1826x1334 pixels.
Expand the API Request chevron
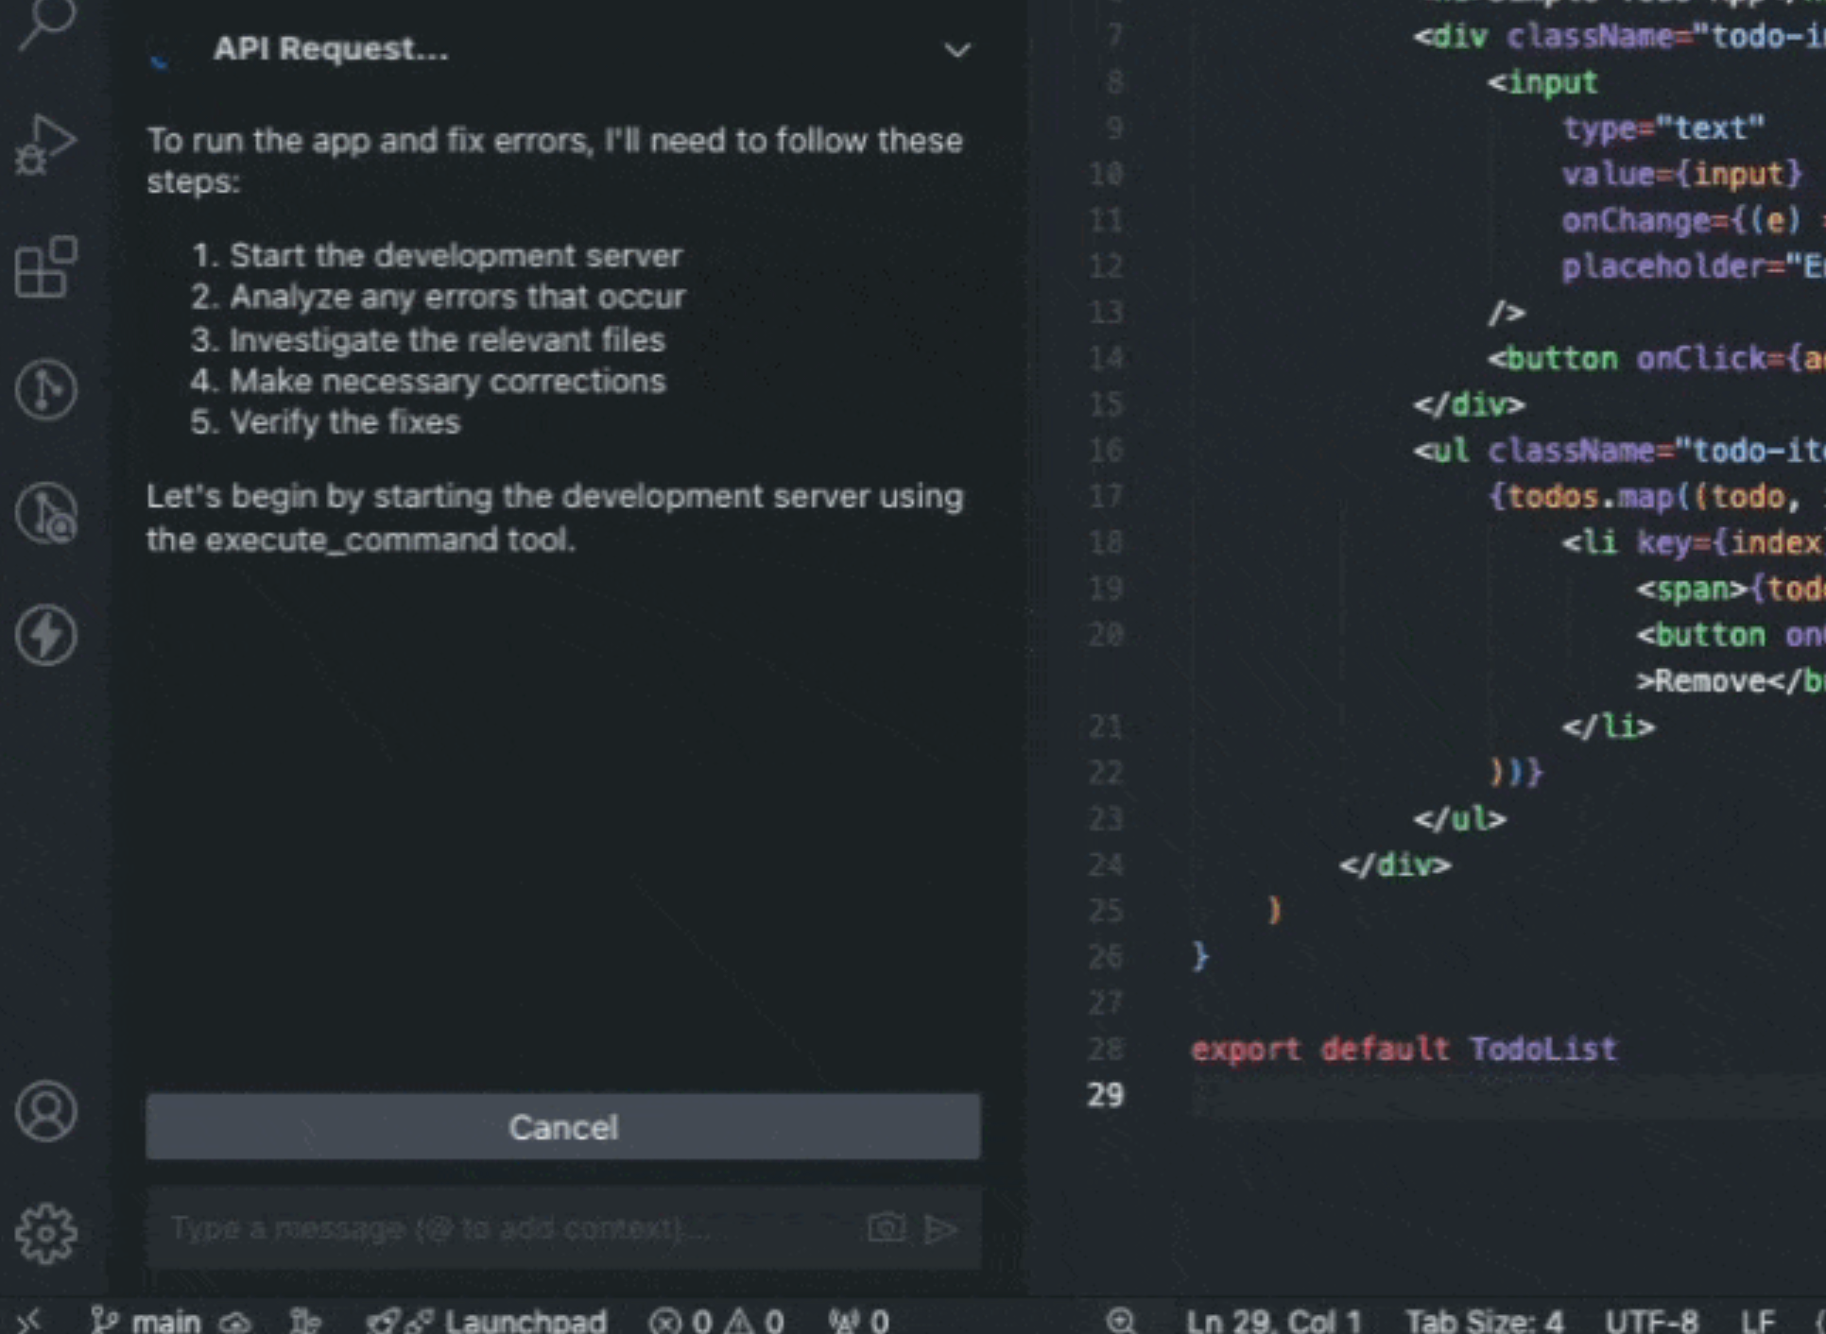tap(956, 50)
